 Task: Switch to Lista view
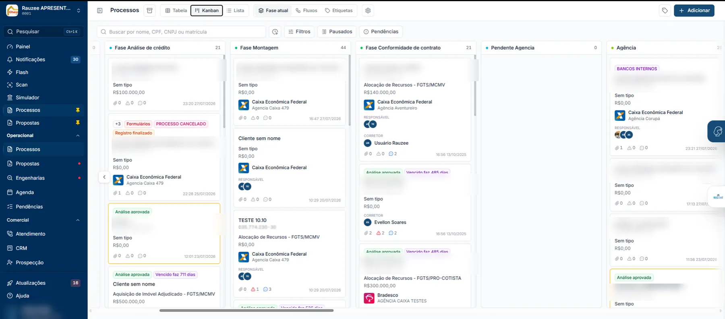click(x=236, y=10)
